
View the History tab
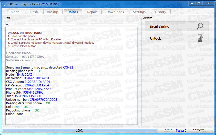click(x=161, y=12)
